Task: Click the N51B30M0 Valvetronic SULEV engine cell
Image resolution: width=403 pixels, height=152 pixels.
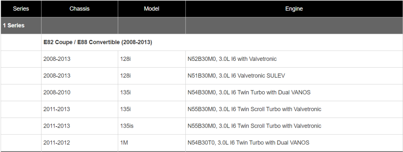Action: (236, 76)
